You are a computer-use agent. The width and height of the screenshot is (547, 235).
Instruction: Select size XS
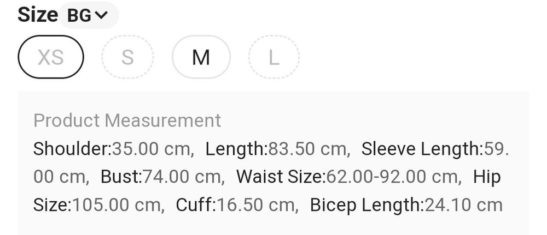(51, 57)
